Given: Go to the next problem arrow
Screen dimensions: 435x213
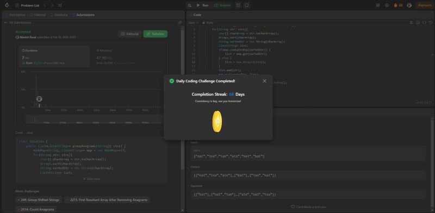Looking at the screenshot, I should click(x=52, y=5).
